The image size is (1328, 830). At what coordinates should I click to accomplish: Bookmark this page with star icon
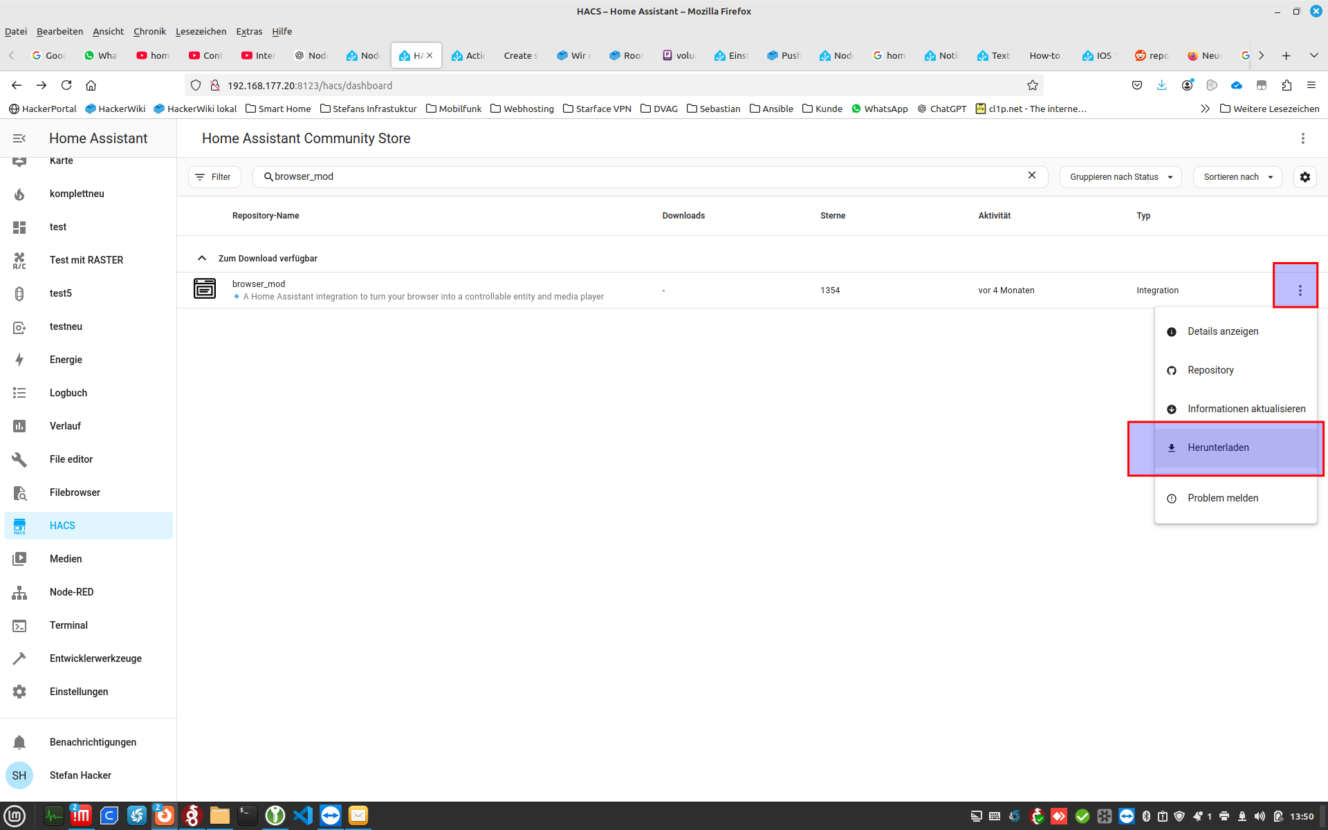coord(1032,86)
